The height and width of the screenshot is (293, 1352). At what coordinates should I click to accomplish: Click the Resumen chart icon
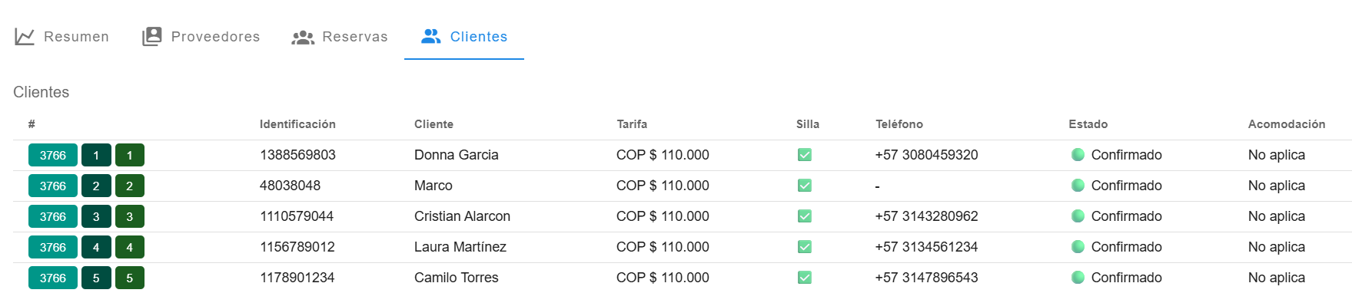pyautogui.click(x=25, y=37)
